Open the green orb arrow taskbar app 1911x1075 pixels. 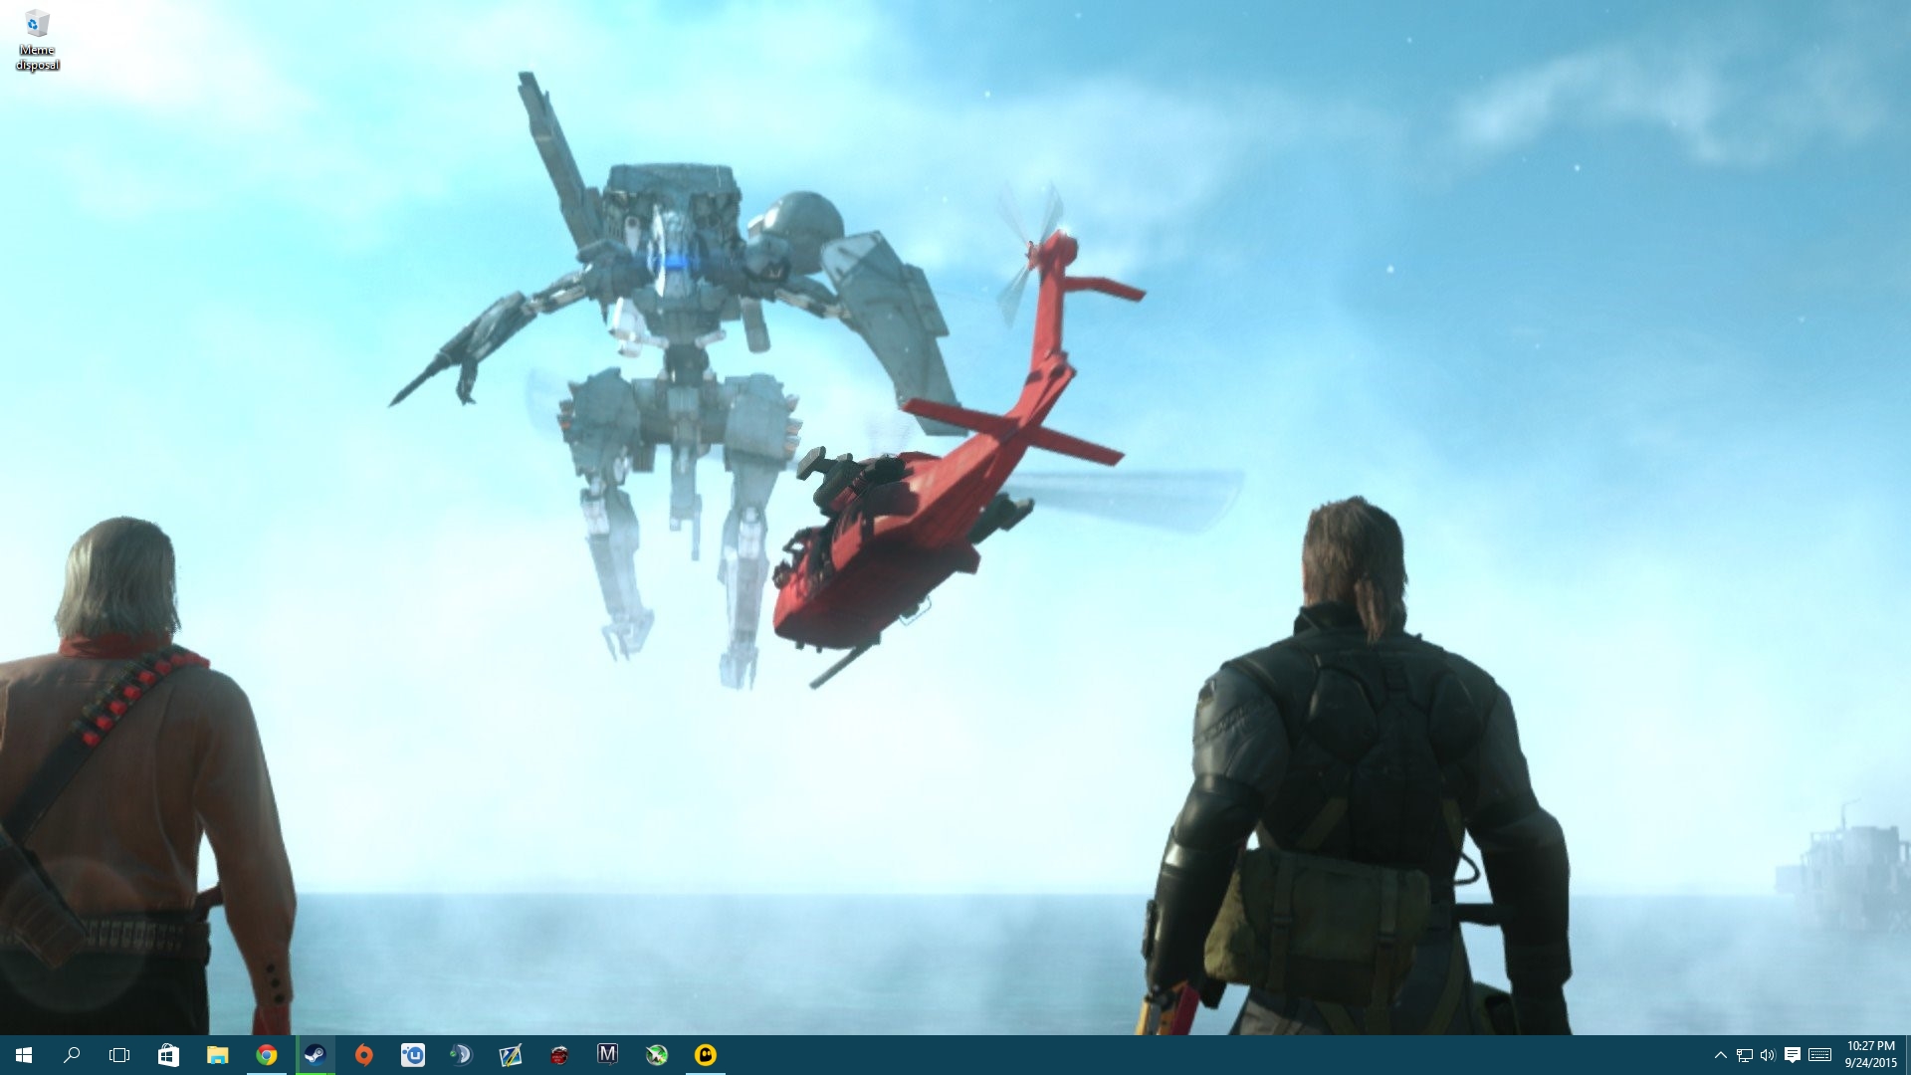pos(656,1055)
